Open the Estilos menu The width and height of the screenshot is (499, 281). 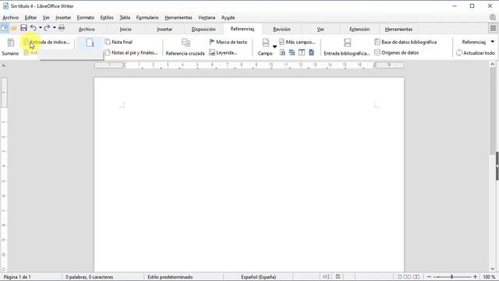coord(107,17)
